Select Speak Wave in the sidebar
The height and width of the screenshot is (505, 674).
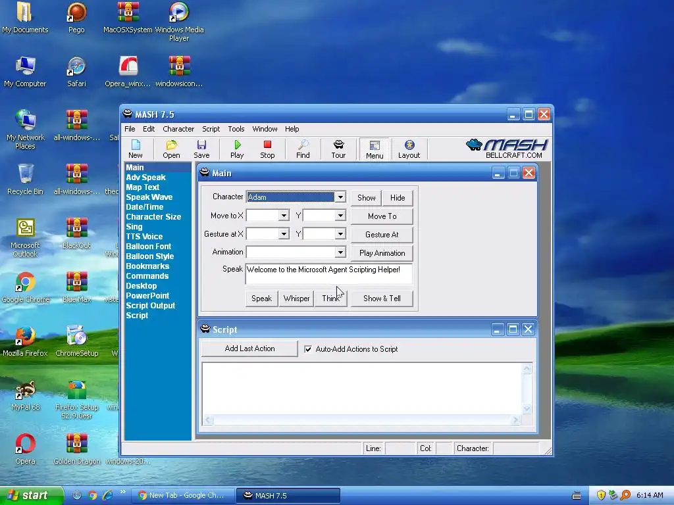[x=149, y=197]
